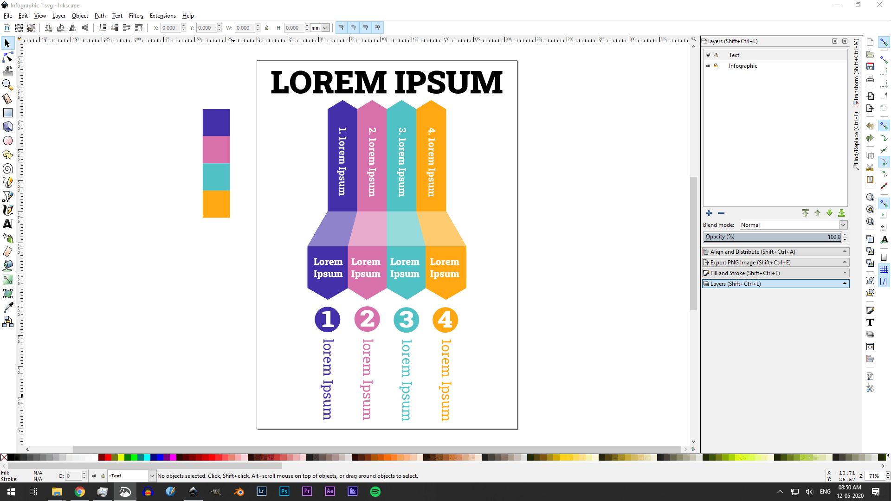Viewport: 891px width, 501px height.
Task: Open the Blend mode dropdown
Action: 842,225
